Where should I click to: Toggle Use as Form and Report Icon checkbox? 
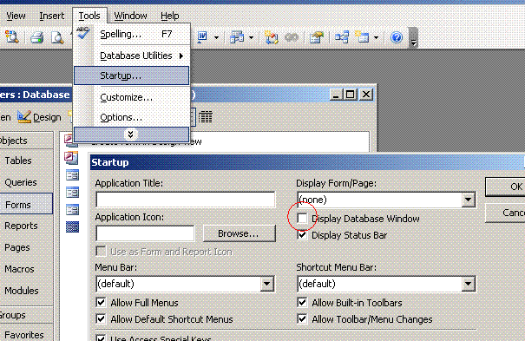click(x=101, y=252)
